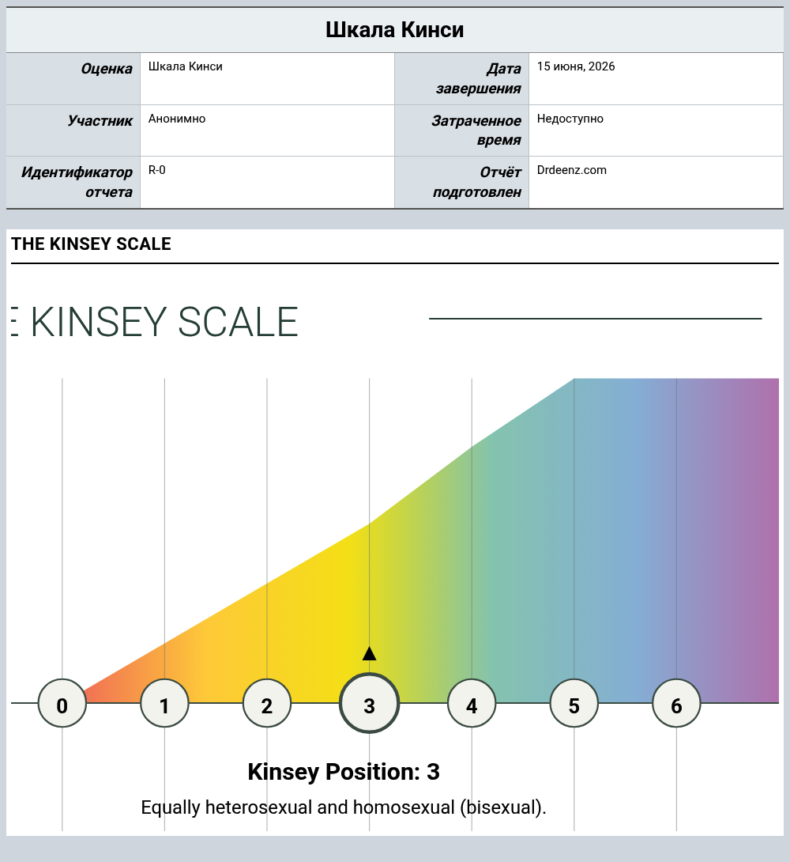This screenshot has height=862, width=790.
Task: Click the black triangle pointer above 3
Action: coord(370,653)
